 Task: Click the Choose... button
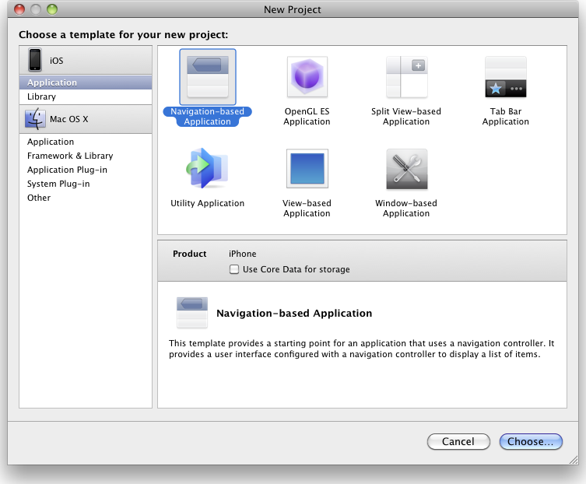tap(531, 441)
